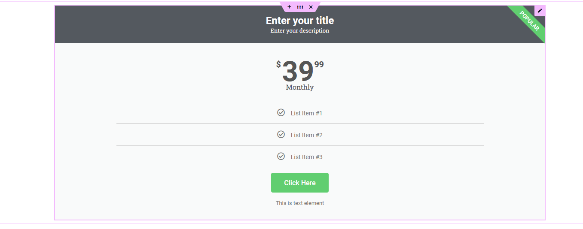
Task: Click the check icon beside List Item #3
Action: point(281,156)
